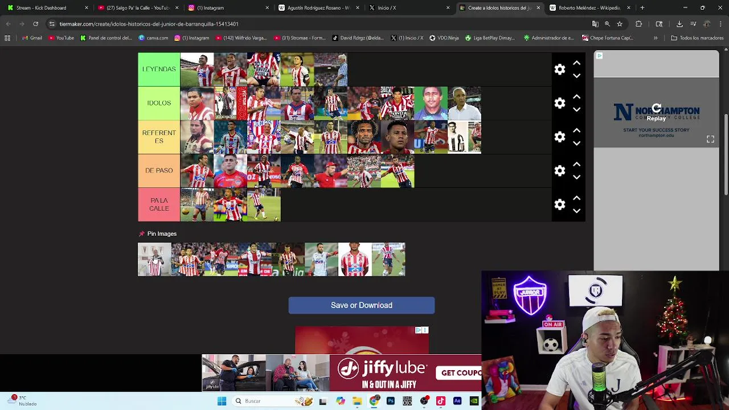Open canva.com bookmark
The image size is (729, 410).
[x=153, y=38]
